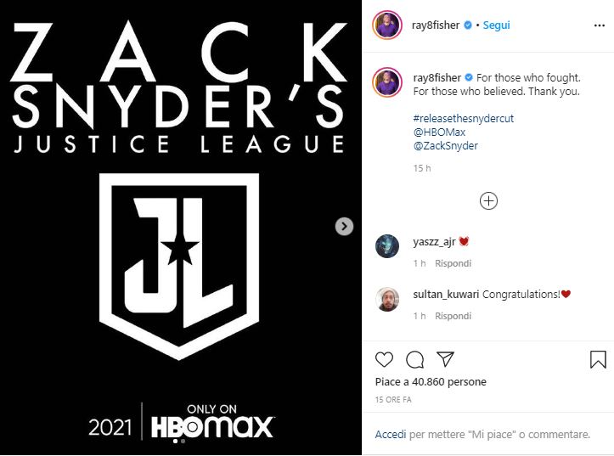614x456 pixels.
Task: Open comments with the speech bubble icon
Action: pos(414,360)
